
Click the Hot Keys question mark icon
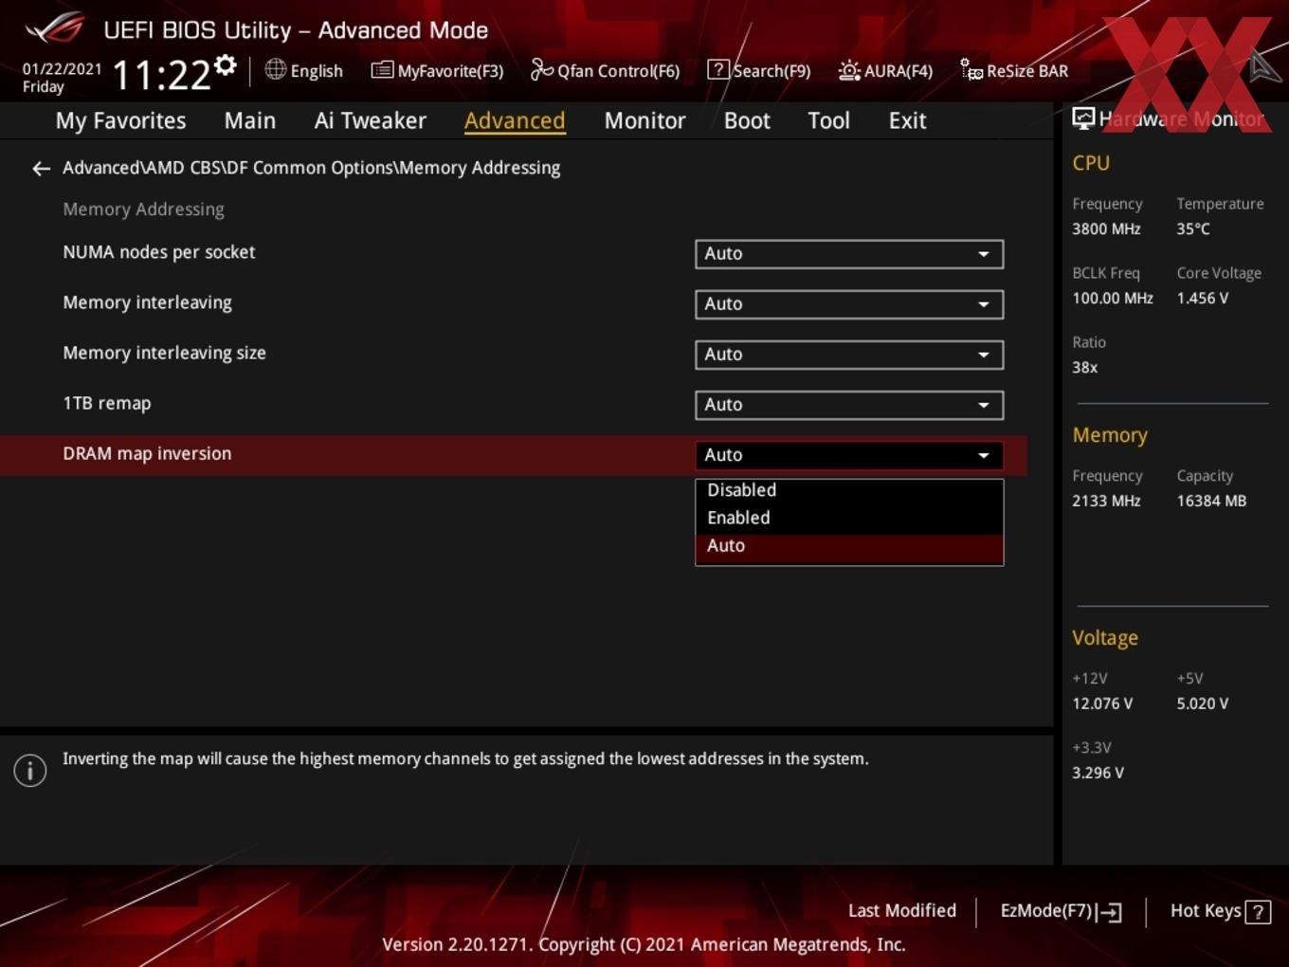point(1258,912)
